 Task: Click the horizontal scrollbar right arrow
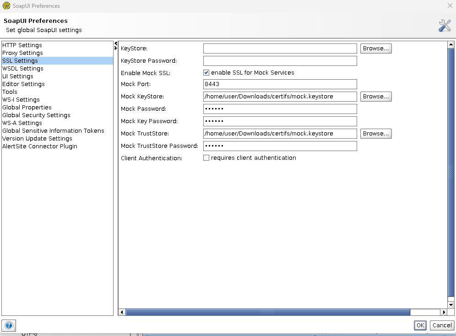[x=444, y=312]
